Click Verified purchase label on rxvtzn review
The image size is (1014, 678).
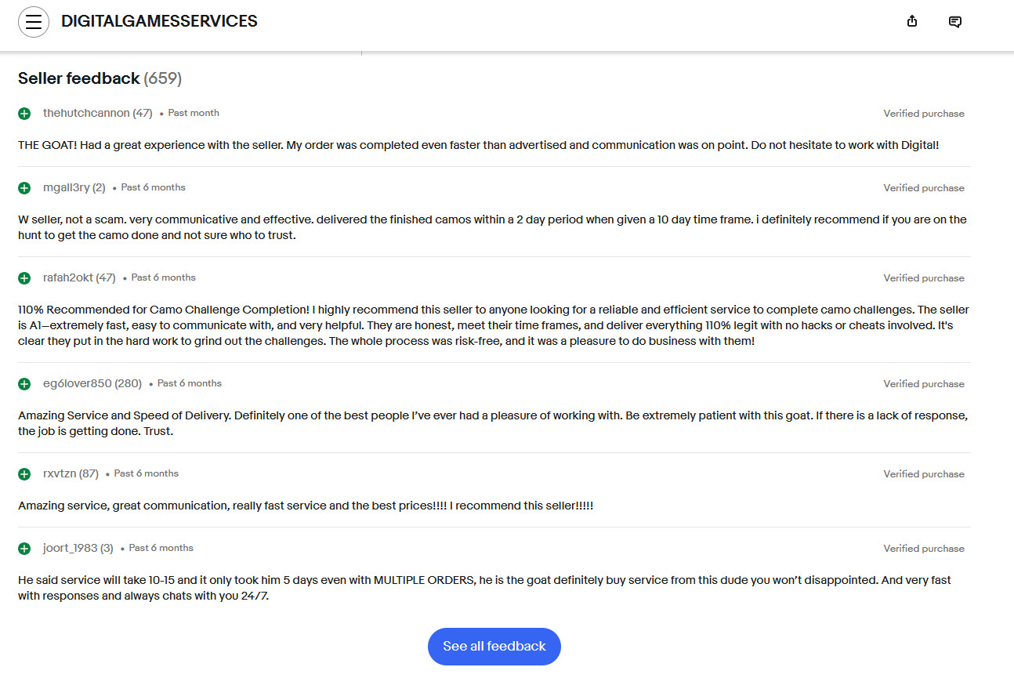(x=924, y=474)
